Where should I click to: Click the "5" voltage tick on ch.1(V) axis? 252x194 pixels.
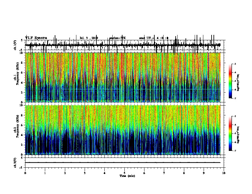pyautogui.click(x=22, y=40)
